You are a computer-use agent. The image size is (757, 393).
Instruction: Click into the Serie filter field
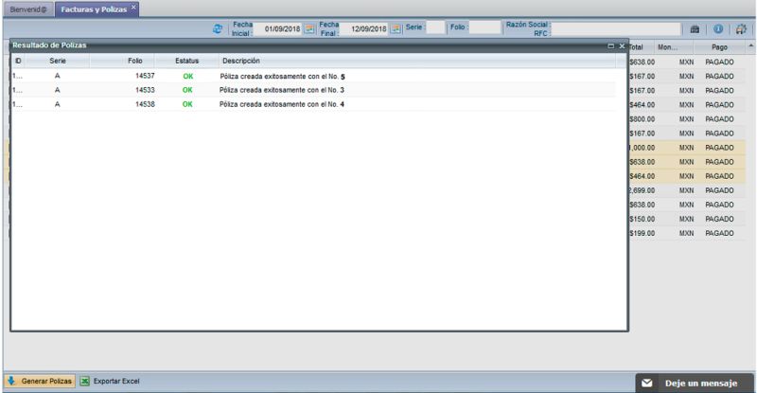pyautogui.click(x=435, y=28)
